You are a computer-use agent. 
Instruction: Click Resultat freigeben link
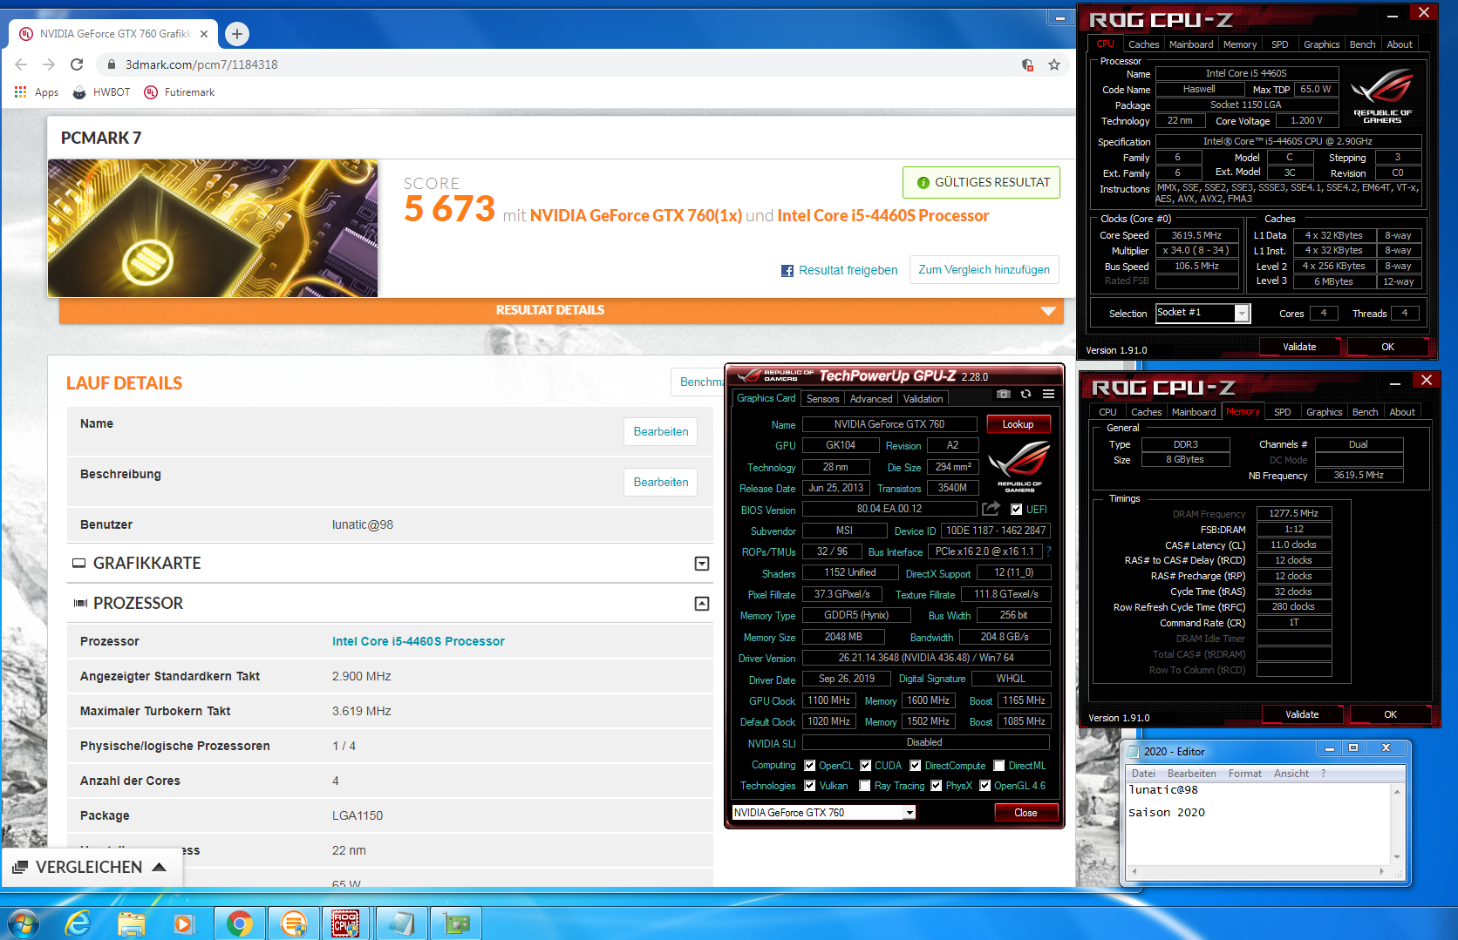tap(848, 271)
